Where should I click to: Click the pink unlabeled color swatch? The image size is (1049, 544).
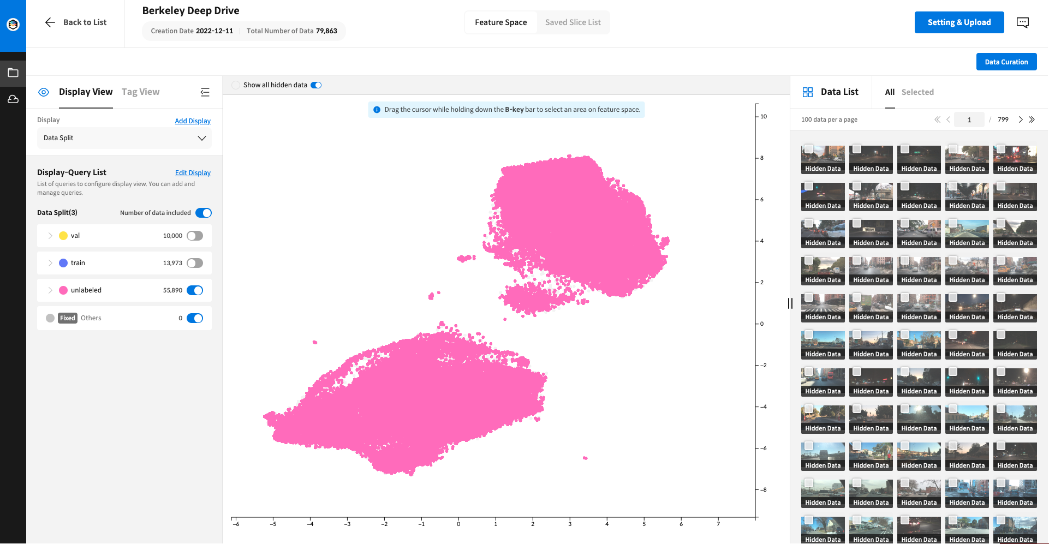[63, 290]
